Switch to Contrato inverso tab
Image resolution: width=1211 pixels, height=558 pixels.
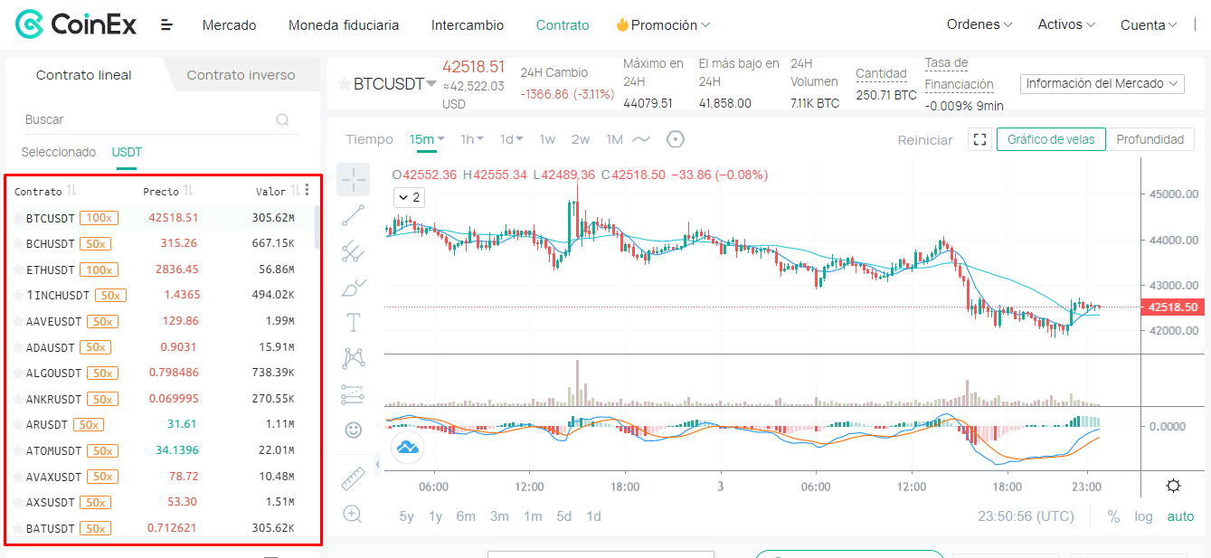241,75
